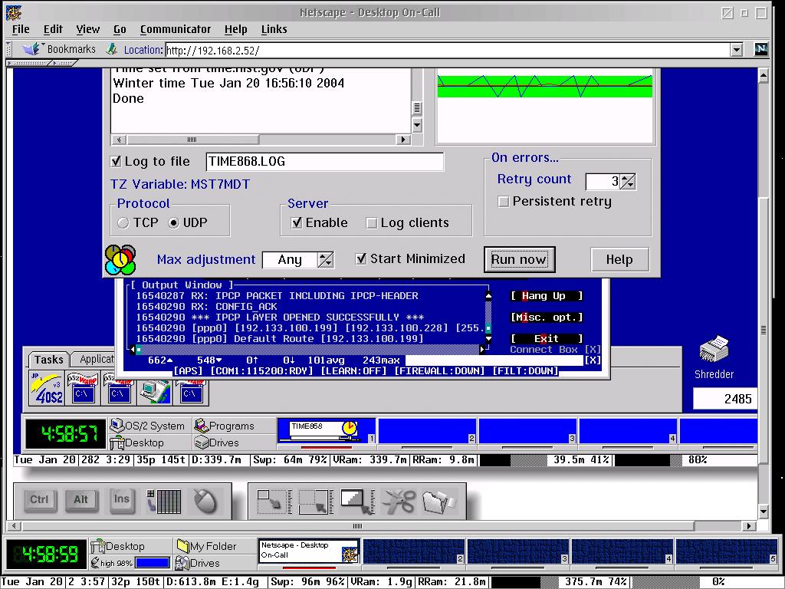This screenshot has width=785, height=589.
Task: Click the browser page's up scroll arrow
Action: [763, 76]
